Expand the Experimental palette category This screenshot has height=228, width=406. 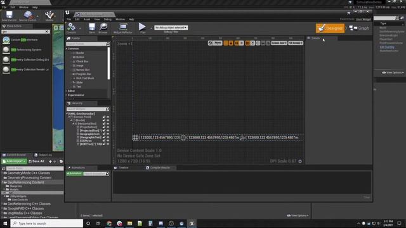tap(67, 95)
